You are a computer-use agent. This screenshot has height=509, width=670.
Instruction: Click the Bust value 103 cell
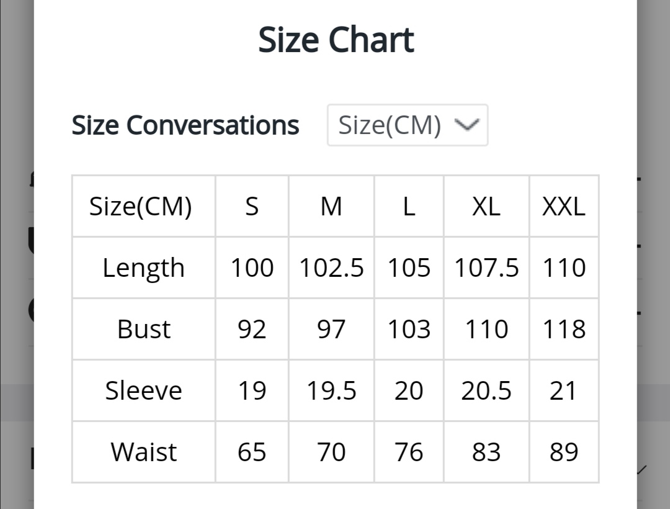(x=409, y=329)
